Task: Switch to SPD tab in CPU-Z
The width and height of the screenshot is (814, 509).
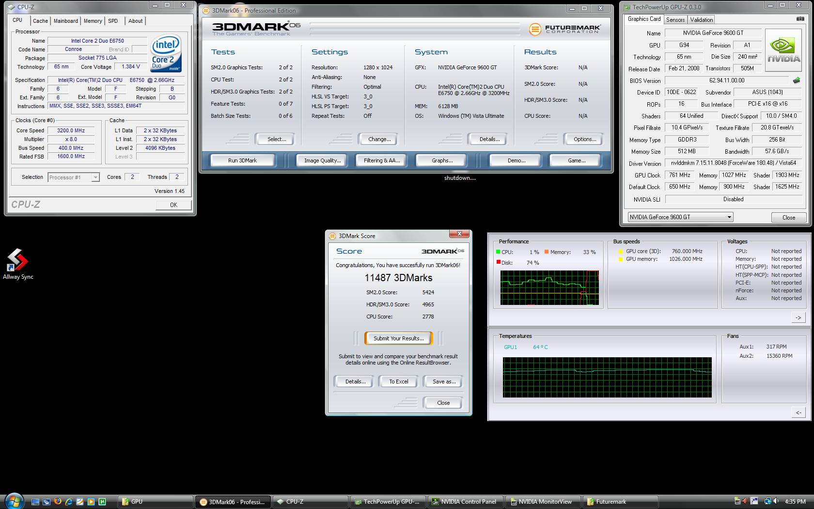Action: [x=113, y=21]
